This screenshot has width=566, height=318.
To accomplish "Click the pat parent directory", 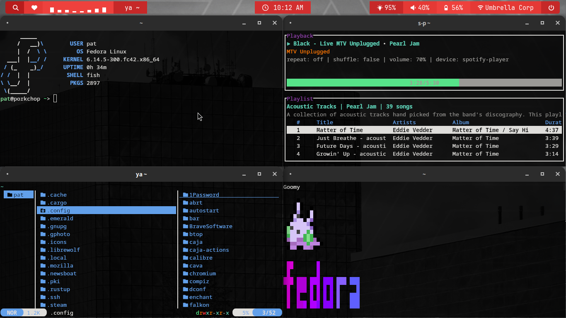I will [x=18, y=195].
